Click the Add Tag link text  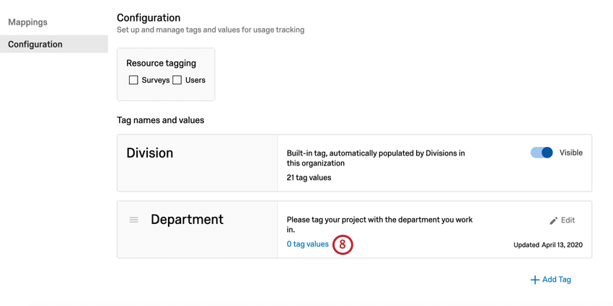[557, 280]
